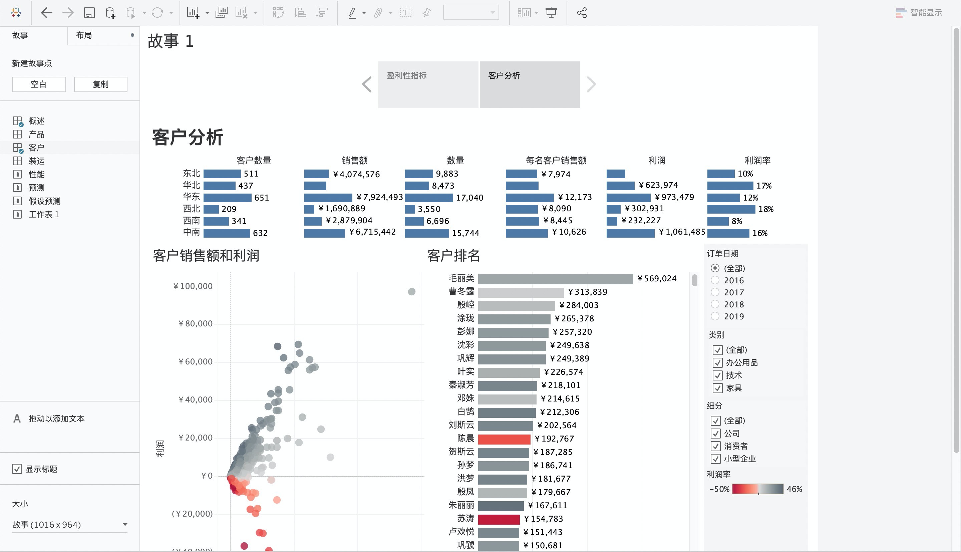Add a new data source
This screenshot has width=961, height=552.
(x=110, y=13)
